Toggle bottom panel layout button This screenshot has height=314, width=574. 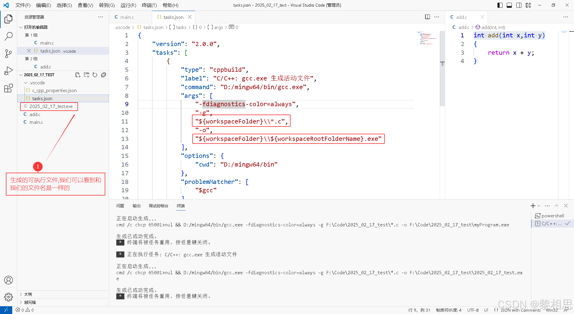click(x=509, y=5)
